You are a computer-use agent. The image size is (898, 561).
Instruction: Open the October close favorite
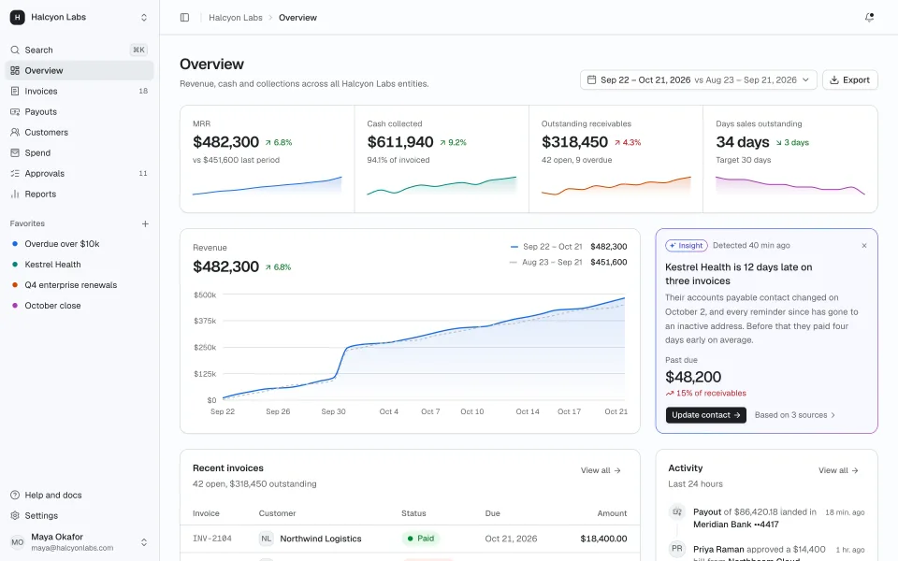point(80,306)
